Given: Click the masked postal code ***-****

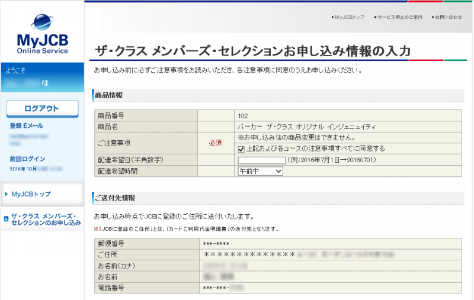Looking at the screenshot, I should 216,244.
